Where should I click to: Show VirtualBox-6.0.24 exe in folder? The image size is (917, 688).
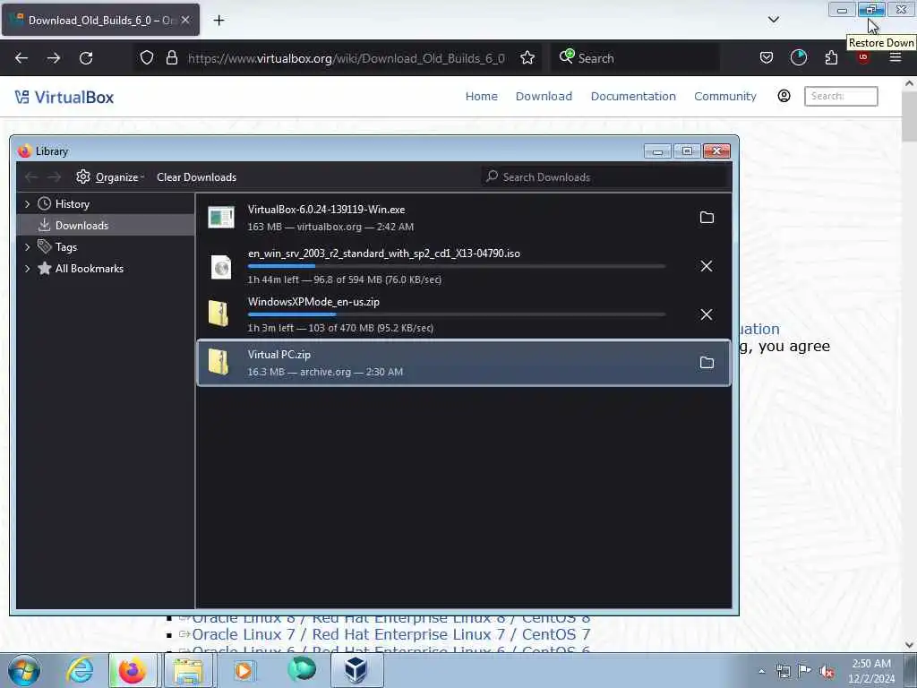click(x=707, y=218)
